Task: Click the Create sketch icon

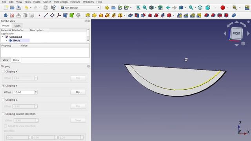Action: [x=12, y=15]
